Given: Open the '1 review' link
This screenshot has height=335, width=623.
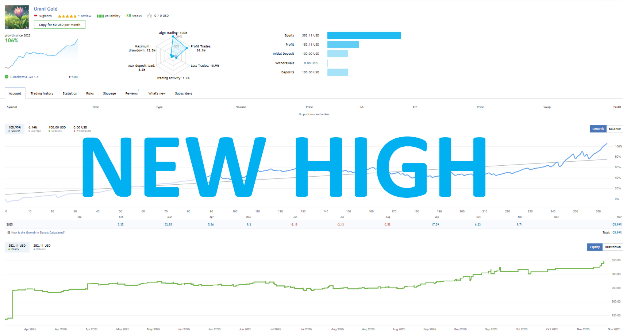Looking at the screenshot, I should coord(85,16).
